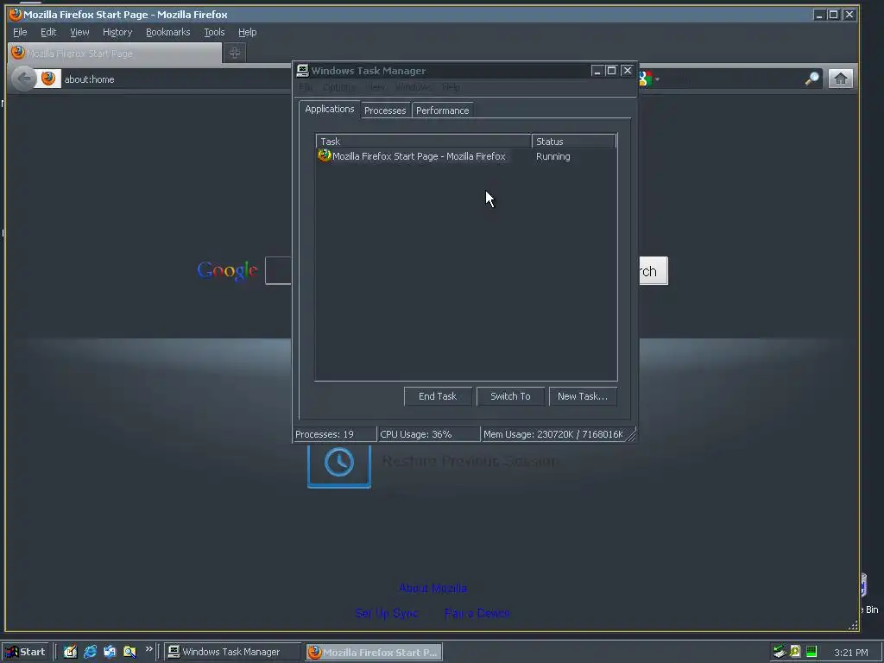Click the Mem Usage status bar entry
The image size is (884, 663).
click(553, 434)
